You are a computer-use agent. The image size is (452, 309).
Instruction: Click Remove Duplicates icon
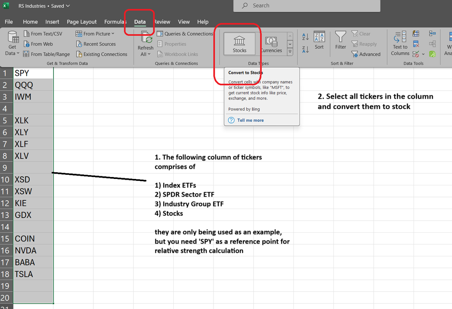[x=416, y=44]
